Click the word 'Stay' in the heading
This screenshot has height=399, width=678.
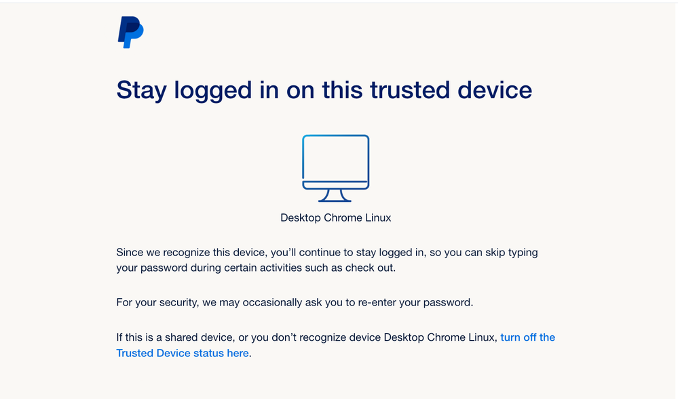[141, 91]
